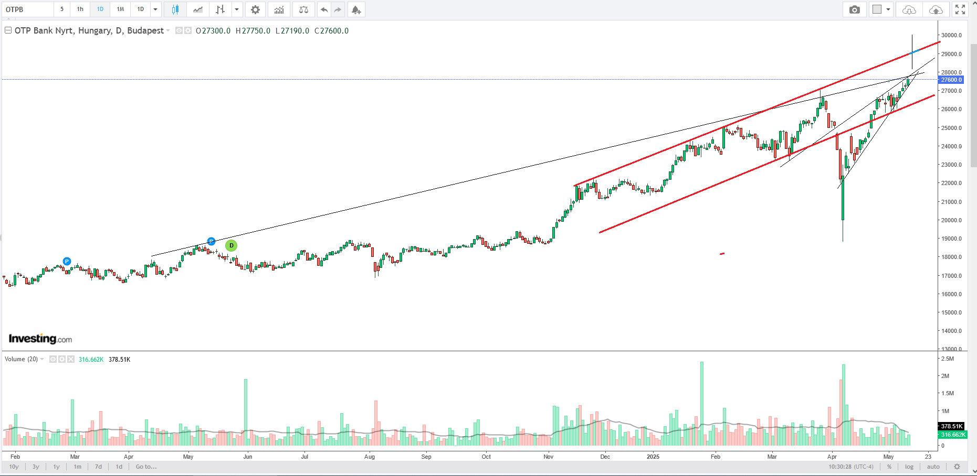Viewport: 977px width, 476px height.
Task: Hide the Volume indicator using eye icon
Action: tap(53, 359)
